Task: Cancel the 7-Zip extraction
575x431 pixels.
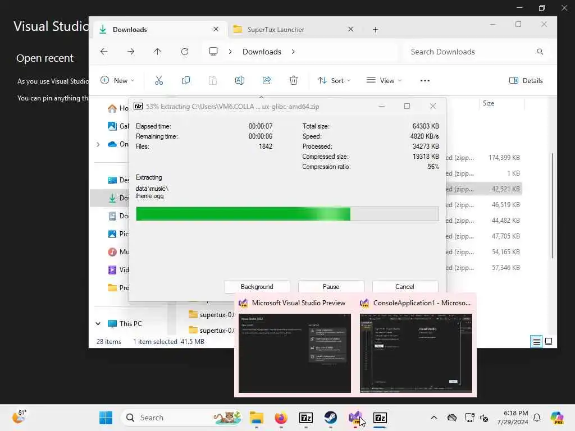Action: tap(405, 287)
